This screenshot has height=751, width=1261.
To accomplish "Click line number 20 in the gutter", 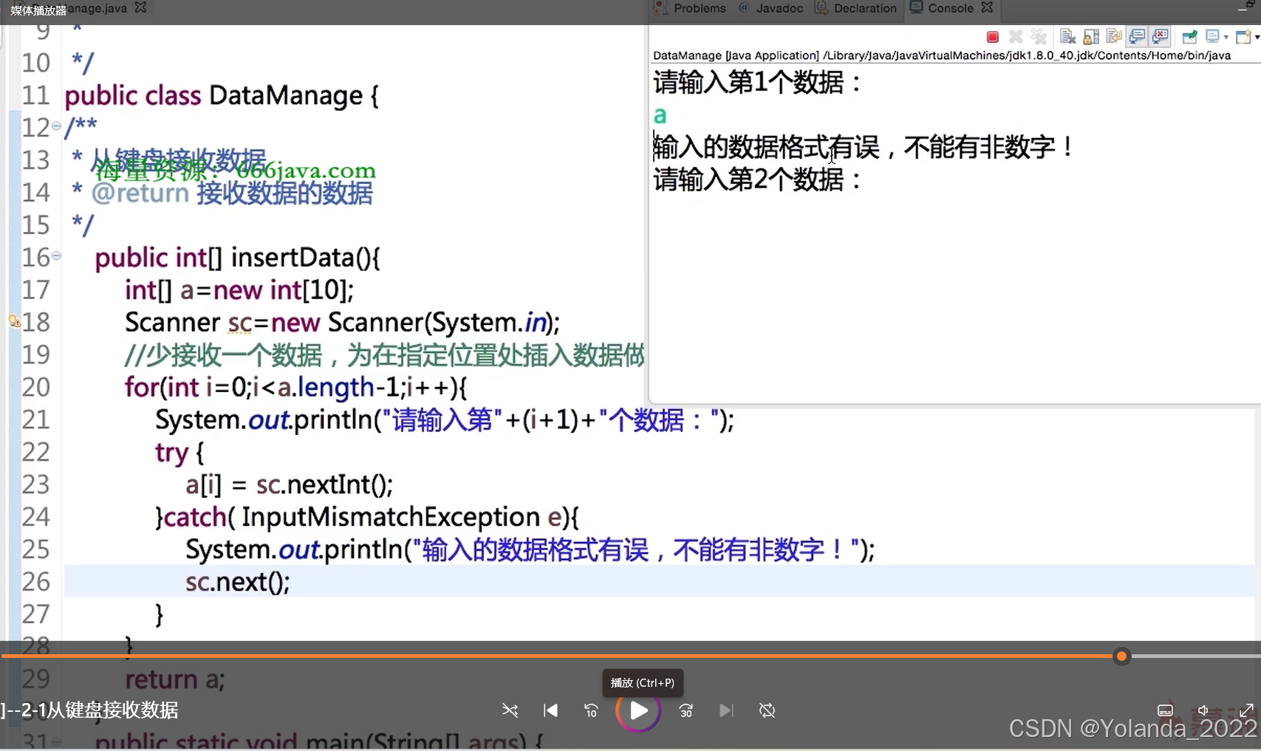I will pyautogui.click(x=35, y=387).
